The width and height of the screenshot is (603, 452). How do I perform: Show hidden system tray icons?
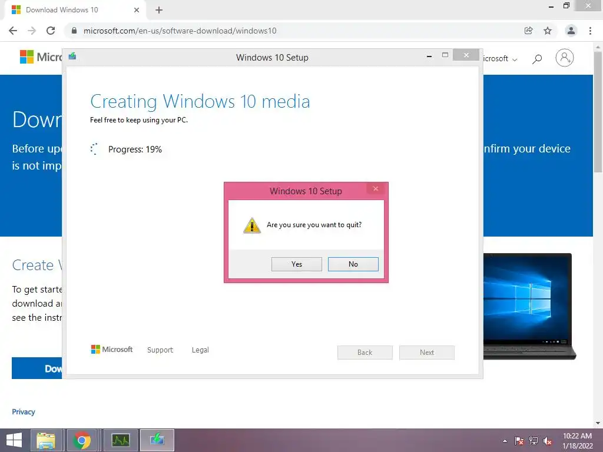[x=505, y=441]
